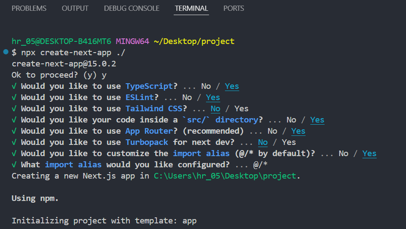Click the underlined Yes on App Router line
The image size is (406, 229).
298,131
